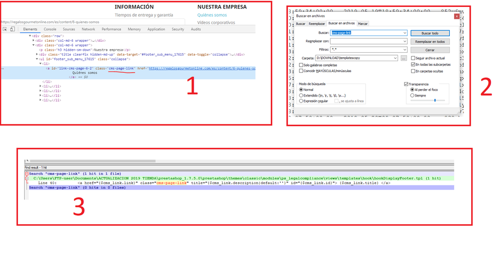Open the Filtros dropdown arrow
This screenshot has height=272, width=497.
click(x=405, y=49)
